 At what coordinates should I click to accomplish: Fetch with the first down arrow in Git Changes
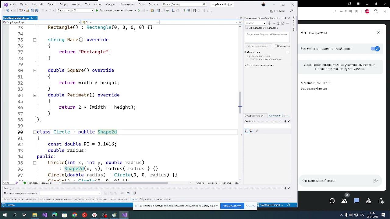269,23
